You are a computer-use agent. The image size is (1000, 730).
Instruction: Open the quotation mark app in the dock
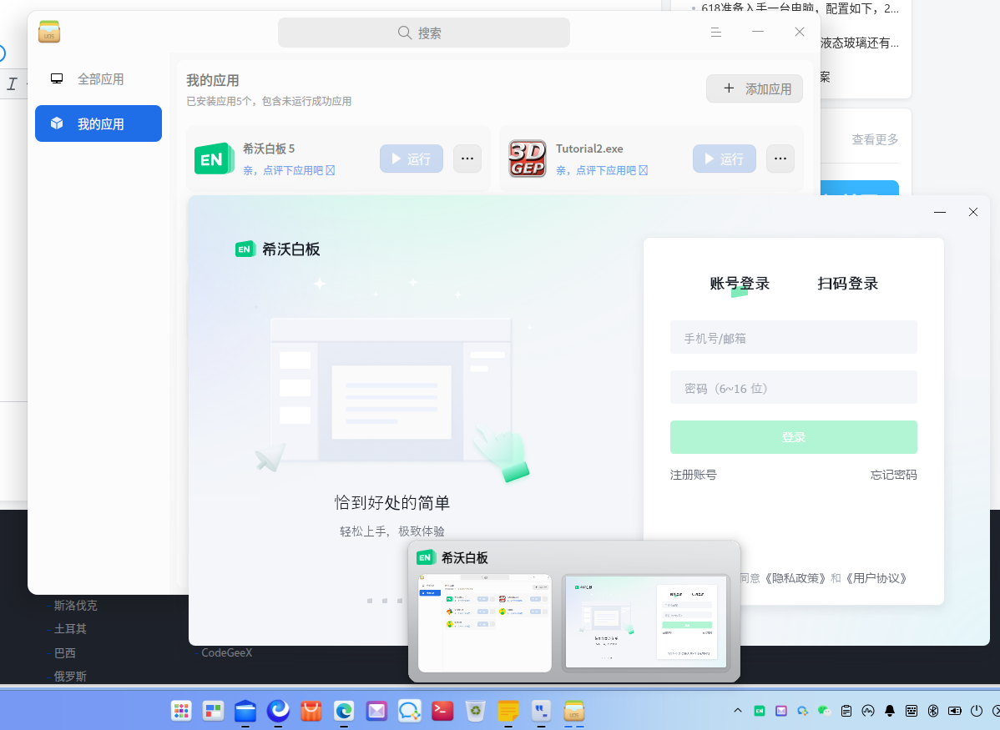[541, 710]
